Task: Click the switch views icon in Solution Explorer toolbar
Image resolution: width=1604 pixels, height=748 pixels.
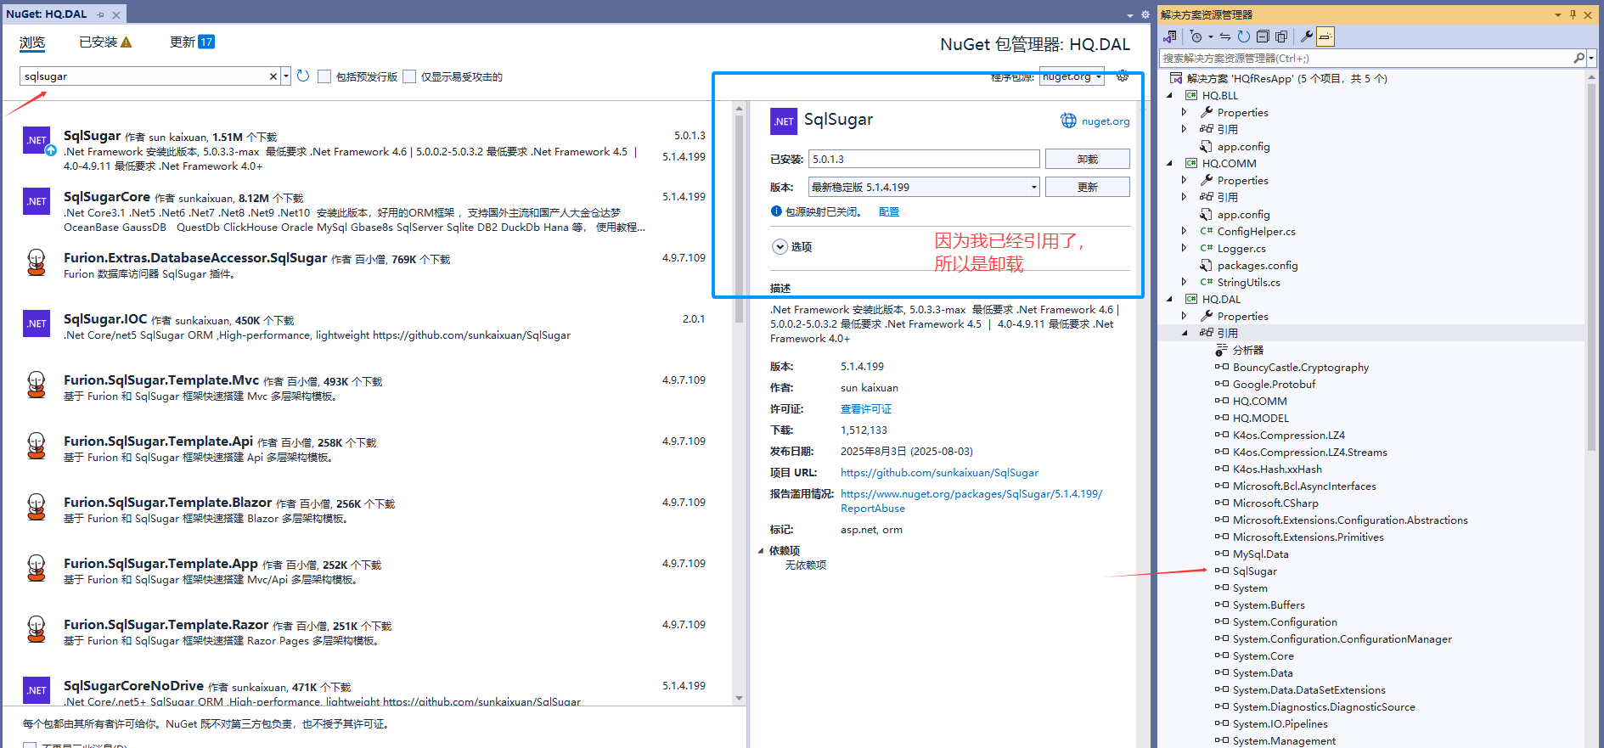Action: point(1170,37)
